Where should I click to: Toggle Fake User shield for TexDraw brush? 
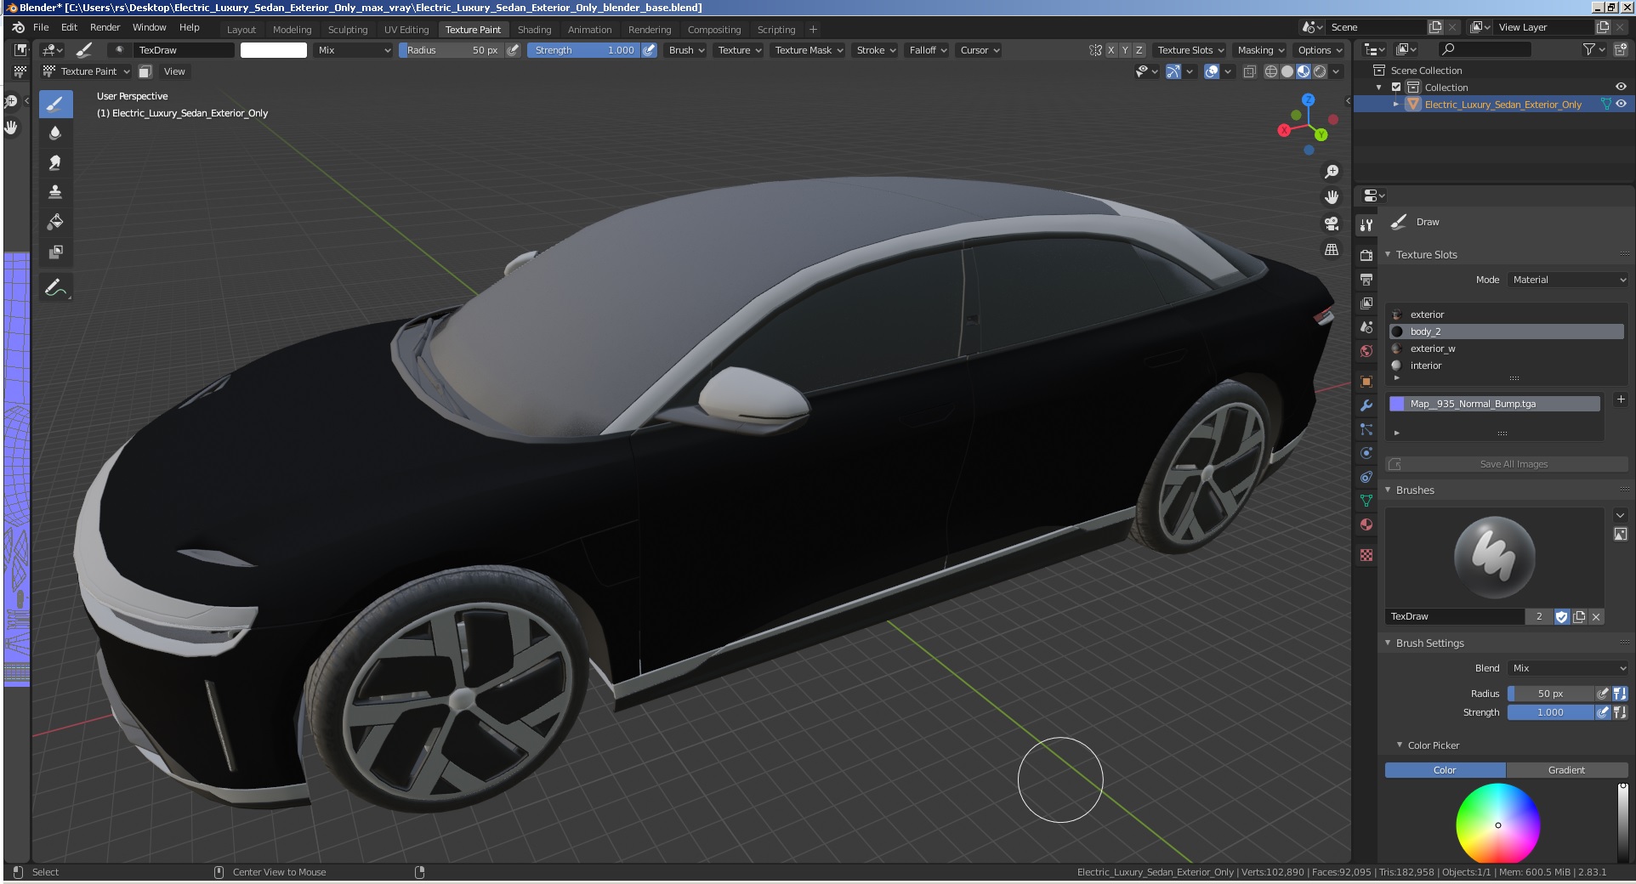pos(1561,617)
